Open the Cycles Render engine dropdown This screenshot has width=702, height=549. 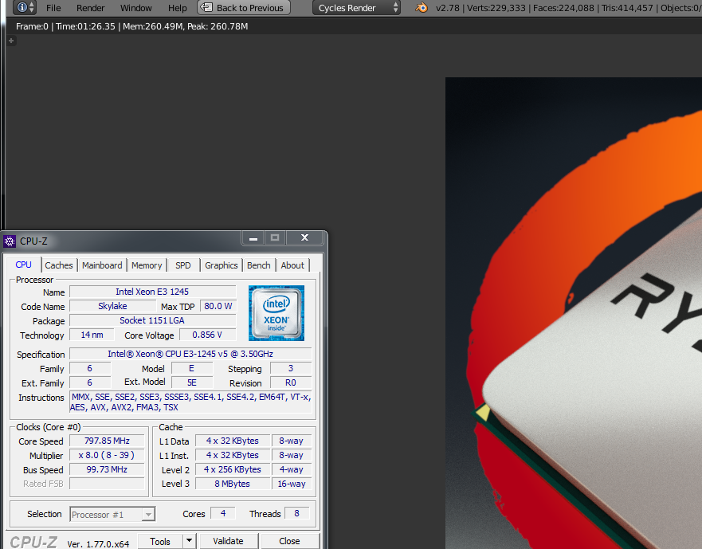[x=356, y=8]
